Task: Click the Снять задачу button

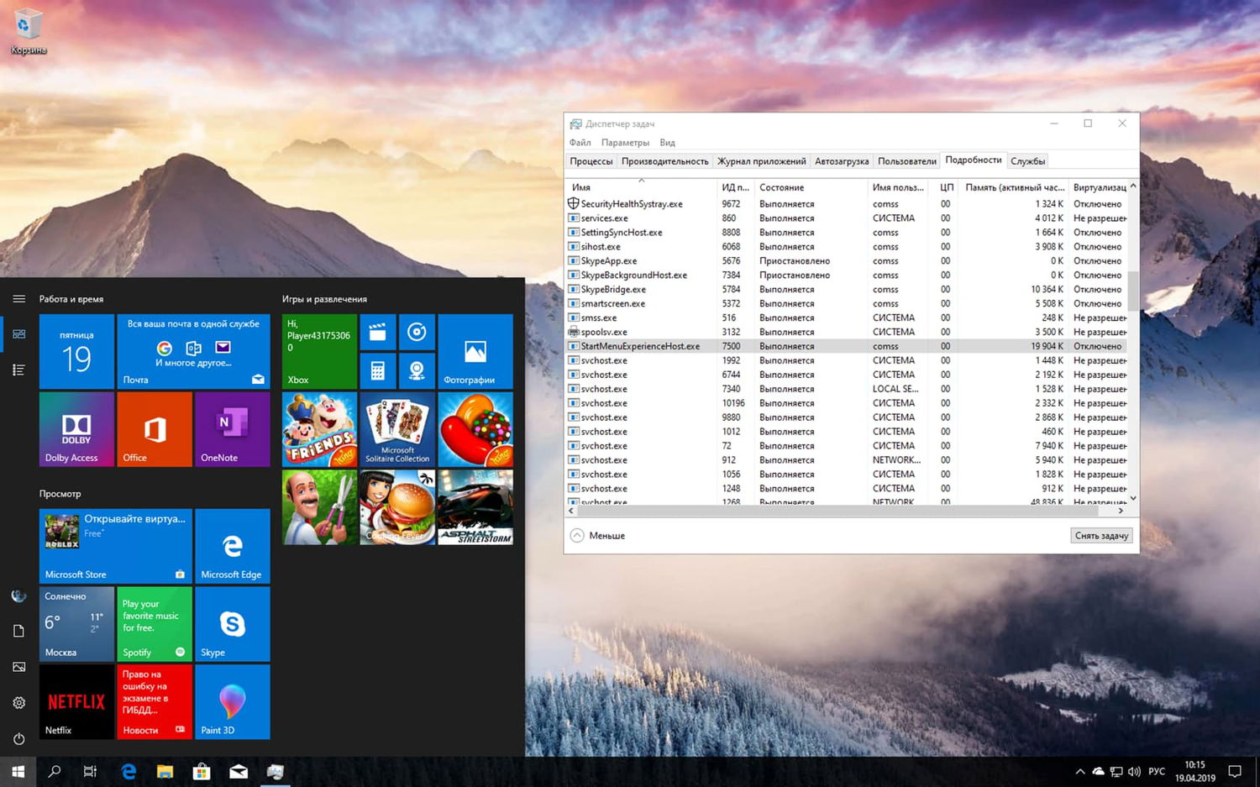Action: tap(1102, 536)
